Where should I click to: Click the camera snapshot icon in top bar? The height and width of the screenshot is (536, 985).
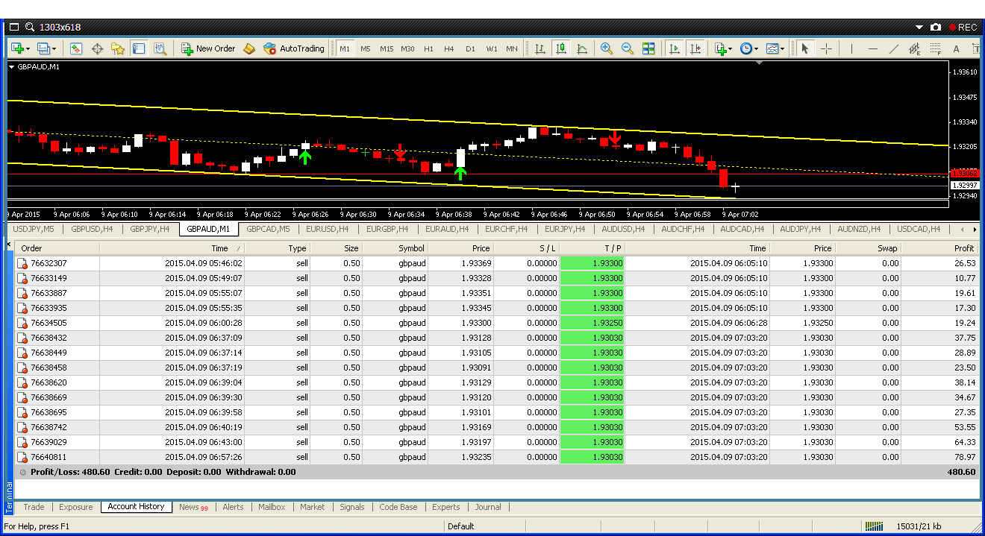[936, 28]
